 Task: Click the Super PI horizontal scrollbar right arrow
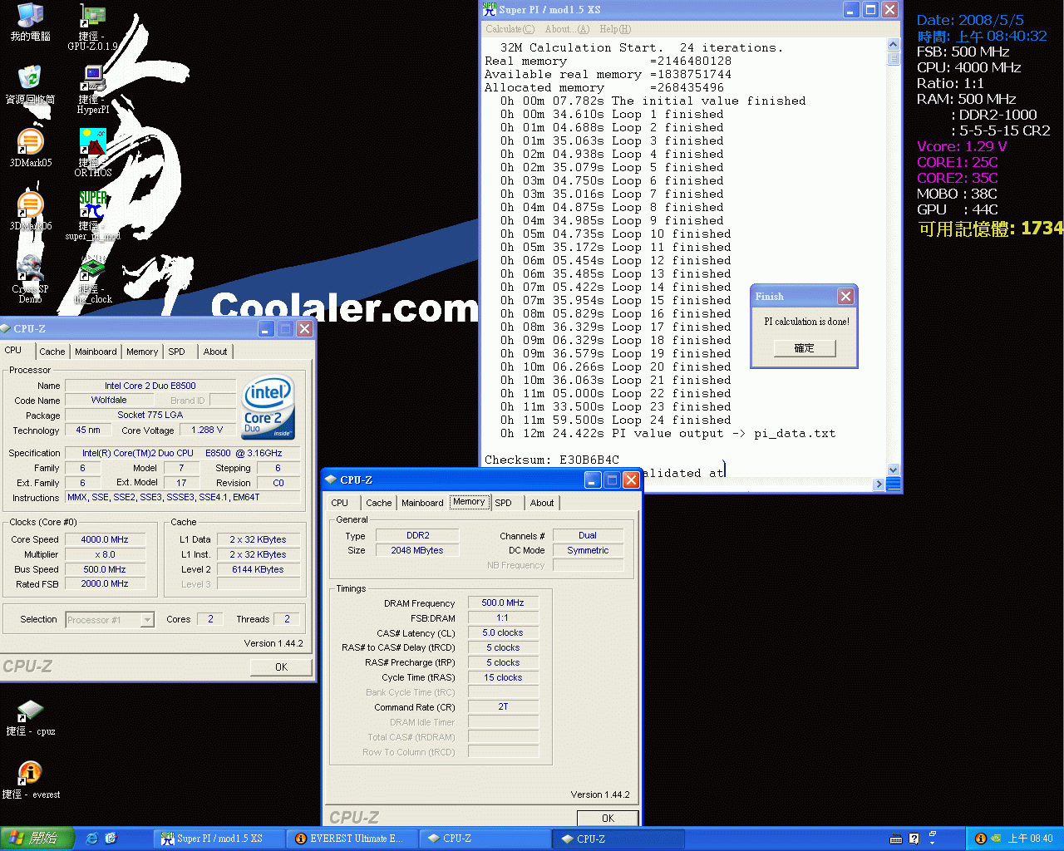879,484
